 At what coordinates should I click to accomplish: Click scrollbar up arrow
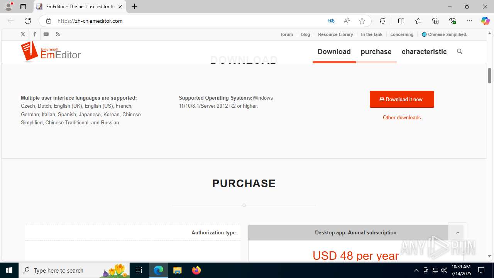(x=489, y=34)
